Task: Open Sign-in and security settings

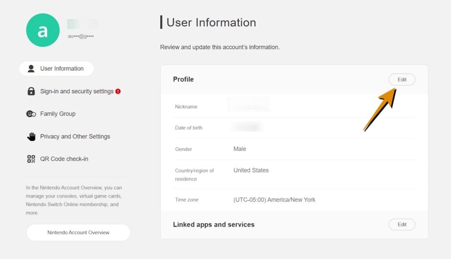Action: point(77,91)
